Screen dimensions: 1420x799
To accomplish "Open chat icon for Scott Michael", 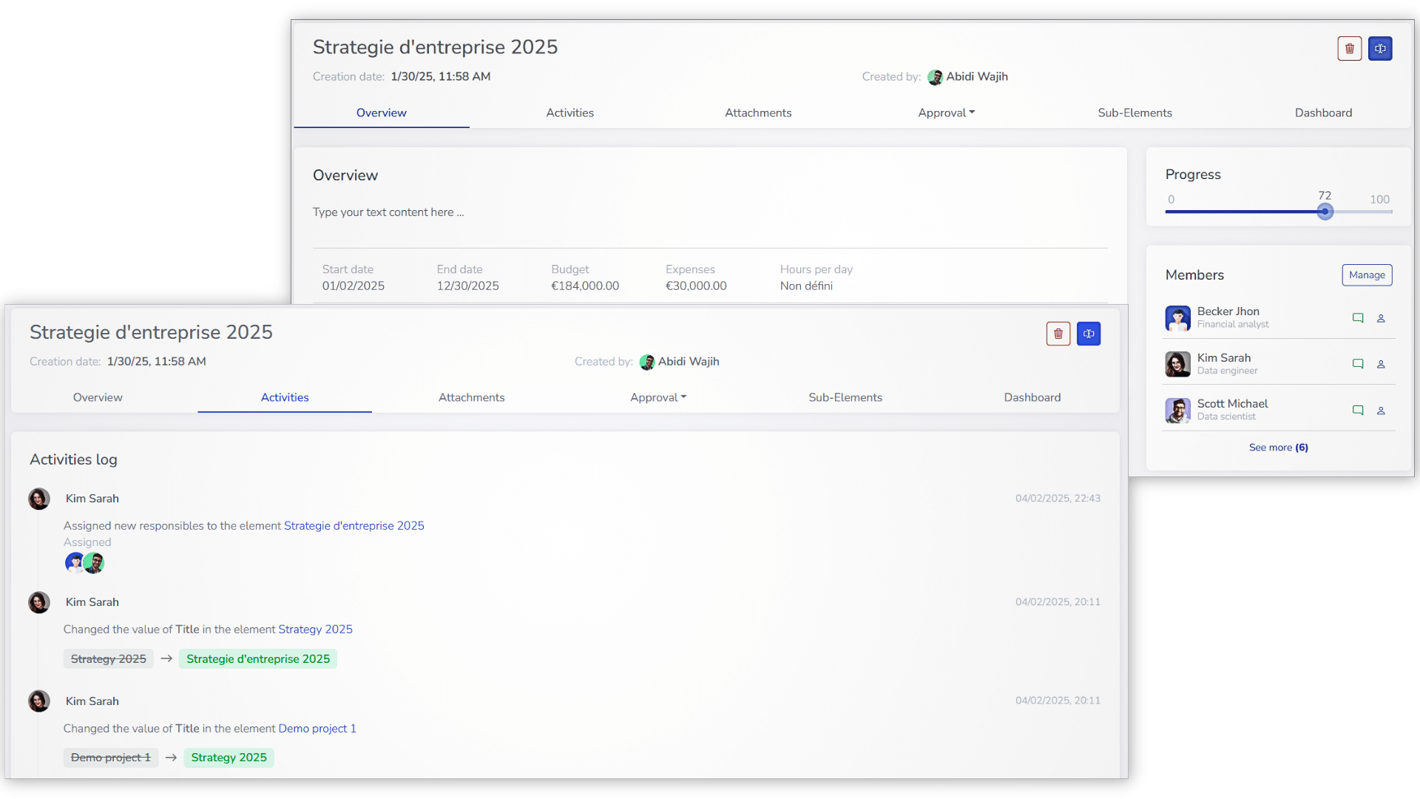I will [1358, 410].
